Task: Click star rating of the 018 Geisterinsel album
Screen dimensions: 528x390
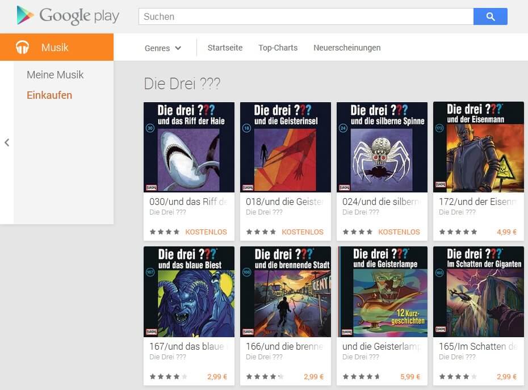Action: coord(261,232)
